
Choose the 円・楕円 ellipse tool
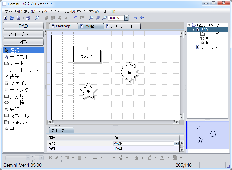(24, 103)
